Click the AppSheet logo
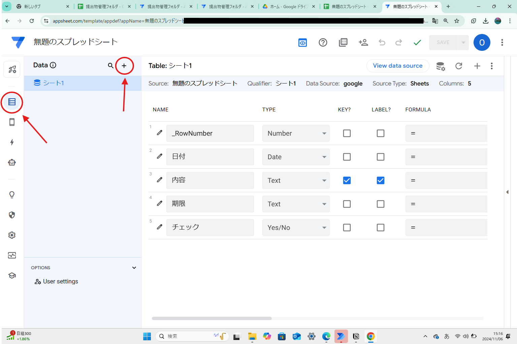The width and height of the screenshot is (517, 344). pos(18,42)
